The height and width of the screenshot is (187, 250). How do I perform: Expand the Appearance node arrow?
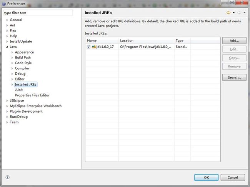click(x=12, y=52)
